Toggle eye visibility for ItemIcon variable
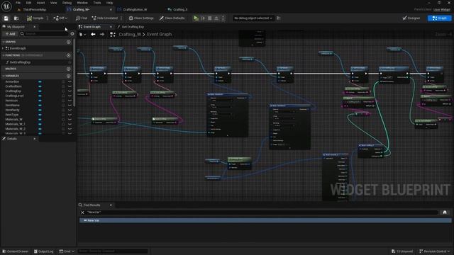Viewport: 454px width, 255px height. [70, 101]
